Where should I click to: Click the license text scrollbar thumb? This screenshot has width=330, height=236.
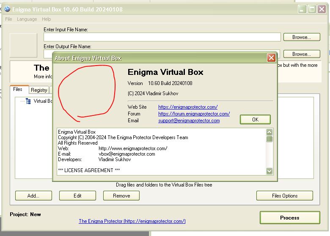(x=269, y=139)
